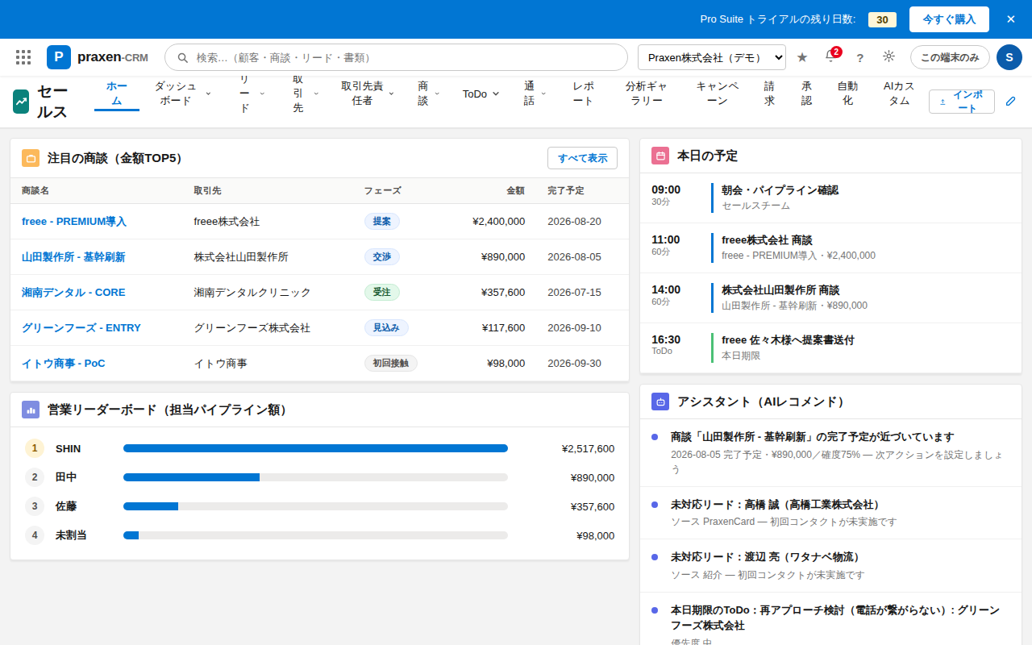Expand the リード menu chevron
This screenshot has width=1032, height=645.
click(262, 94)
